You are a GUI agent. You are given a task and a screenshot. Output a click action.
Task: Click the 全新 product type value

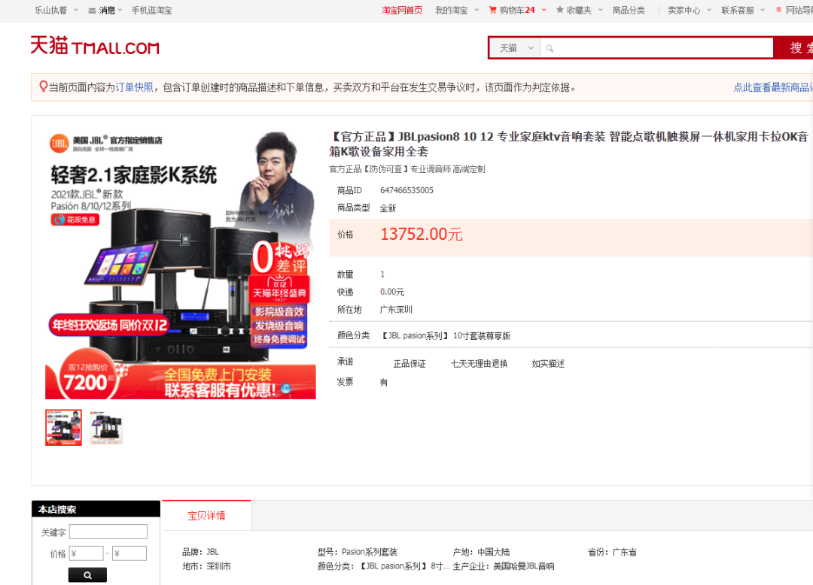click(388, 208)
